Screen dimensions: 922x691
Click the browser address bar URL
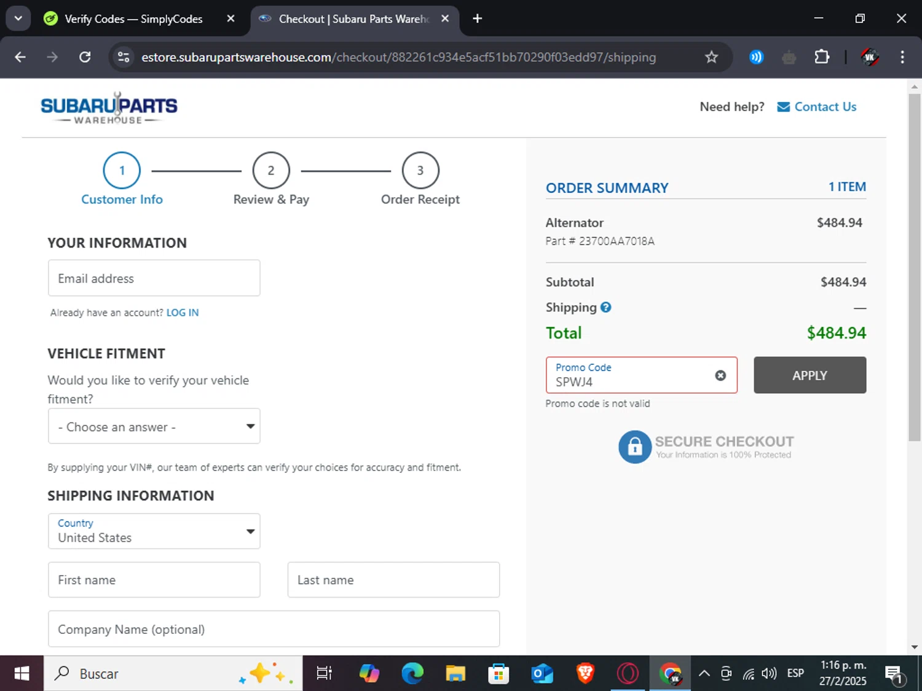398,57
